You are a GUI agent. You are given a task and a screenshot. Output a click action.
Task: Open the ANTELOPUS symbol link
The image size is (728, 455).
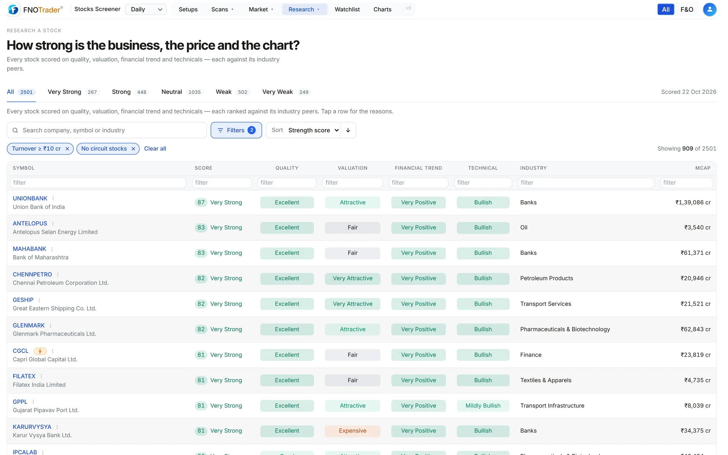point(30,224)
